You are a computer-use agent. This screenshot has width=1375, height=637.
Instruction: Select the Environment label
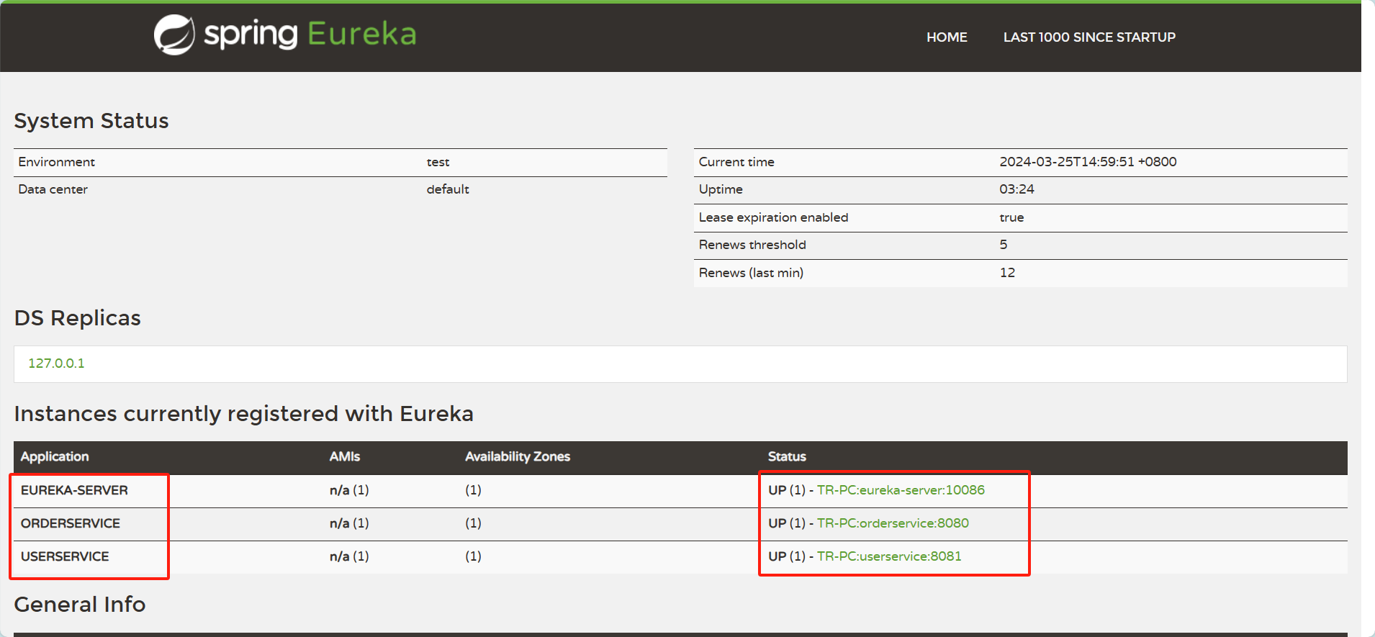[x=56, y=162]
